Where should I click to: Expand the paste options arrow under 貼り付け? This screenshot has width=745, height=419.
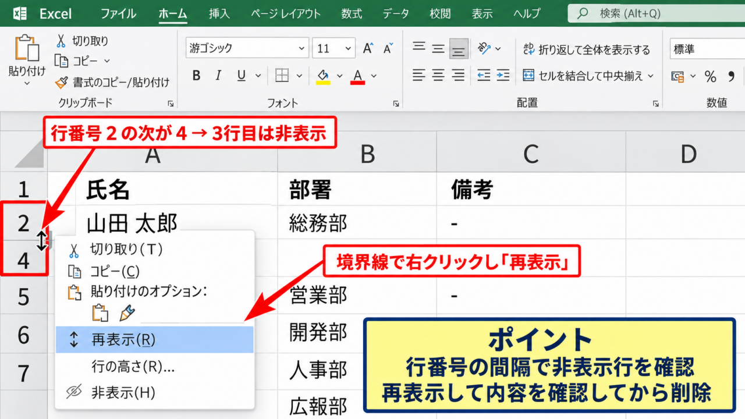[27, 84]
